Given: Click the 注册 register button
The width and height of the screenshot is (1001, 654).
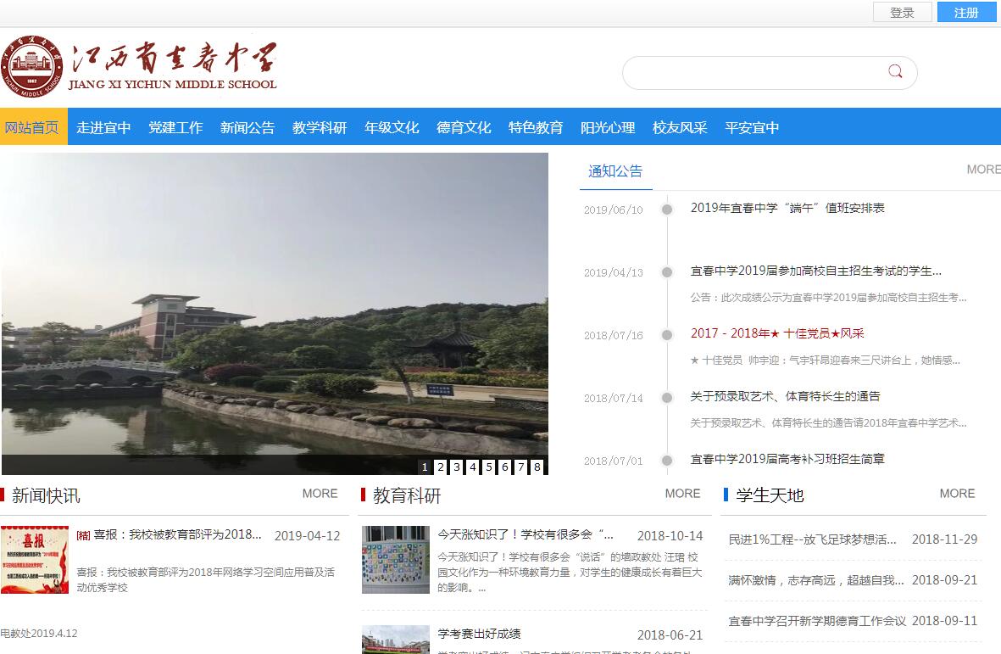Looking at the screenshot, I should [x=966, y=13].
